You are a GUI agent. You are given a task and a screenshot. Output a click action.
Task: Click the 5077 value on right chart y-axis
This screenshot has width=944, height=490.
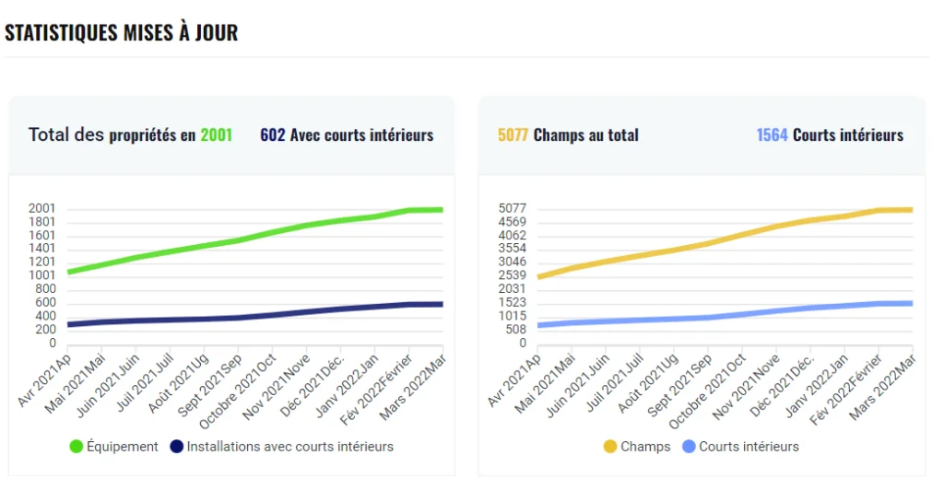511,209
